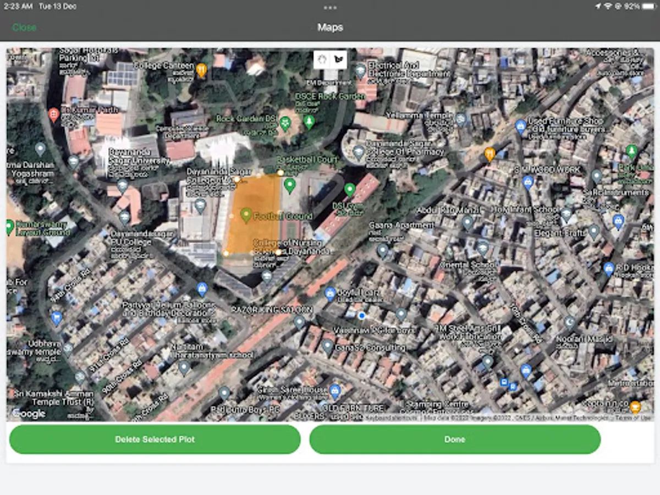This screenshot has width=660, height=495.
Task: Tap the Basketball Court green marker
Action: pyautogui.click(x=290, y=185)
